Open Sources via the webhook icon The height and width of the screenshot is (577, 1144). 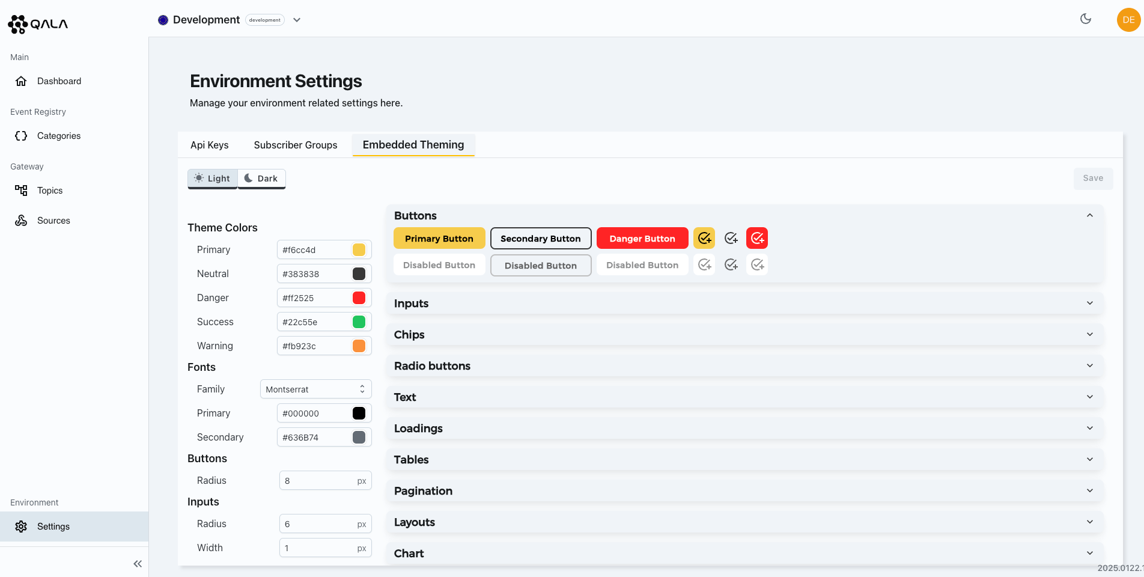(21, 221)
